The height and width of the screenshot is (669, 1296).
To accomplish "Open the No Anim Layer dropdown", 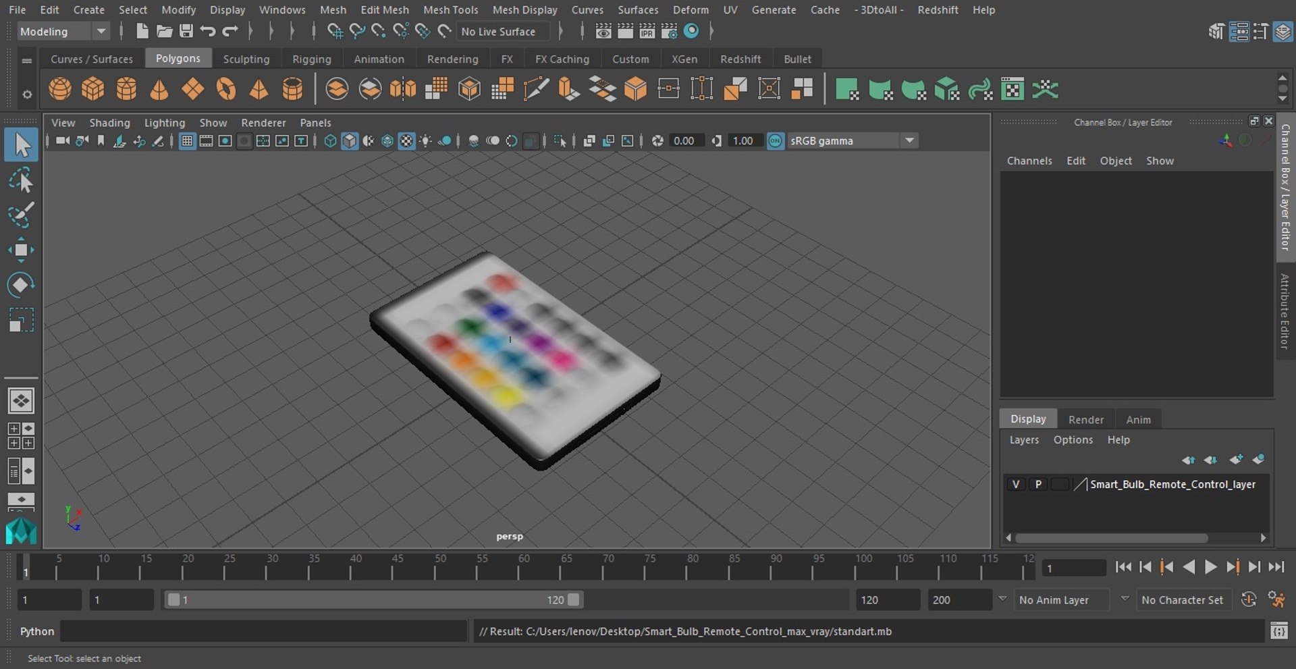I will [1062, 599].
